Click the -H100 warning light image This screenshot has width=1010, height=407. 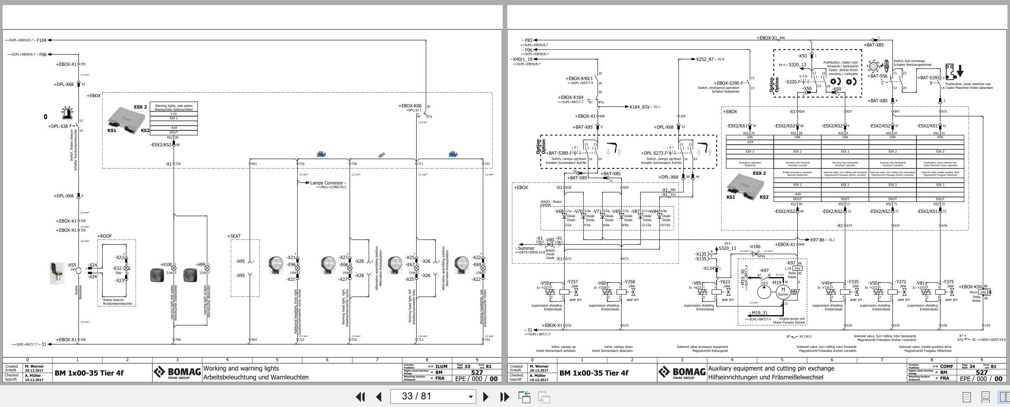pos(157,275)
